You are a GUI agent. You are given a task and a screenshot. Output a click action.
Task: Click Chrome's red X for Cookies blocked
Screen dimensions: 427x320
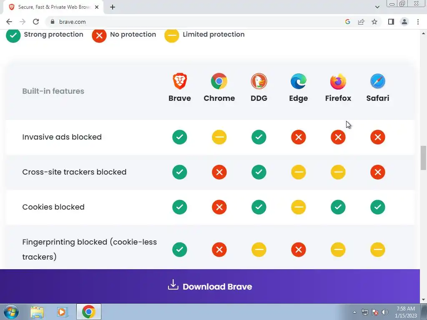pyautogui.click(x=219, y=207)
